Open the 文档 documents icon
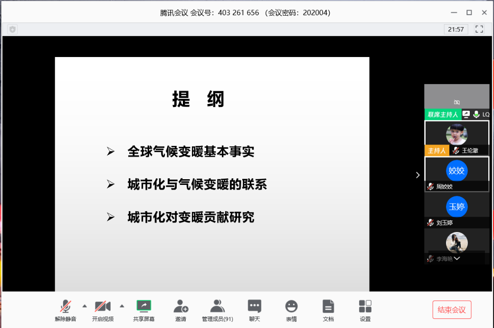The width and height of the screenshot is (494, 328). pyautogui.click(x=328, y=307)
